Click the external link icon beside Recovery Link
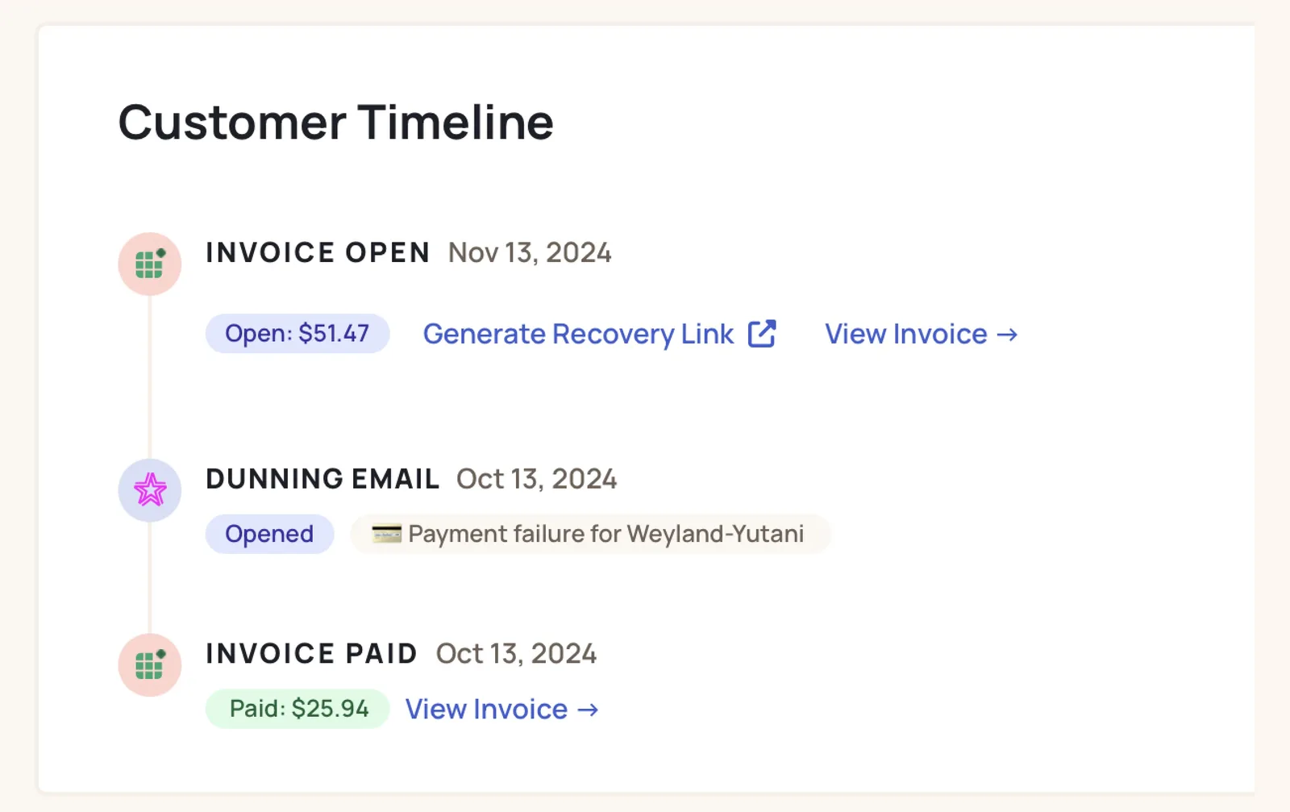The width and height of the screenshot is (1290, 812). point(762,334)
